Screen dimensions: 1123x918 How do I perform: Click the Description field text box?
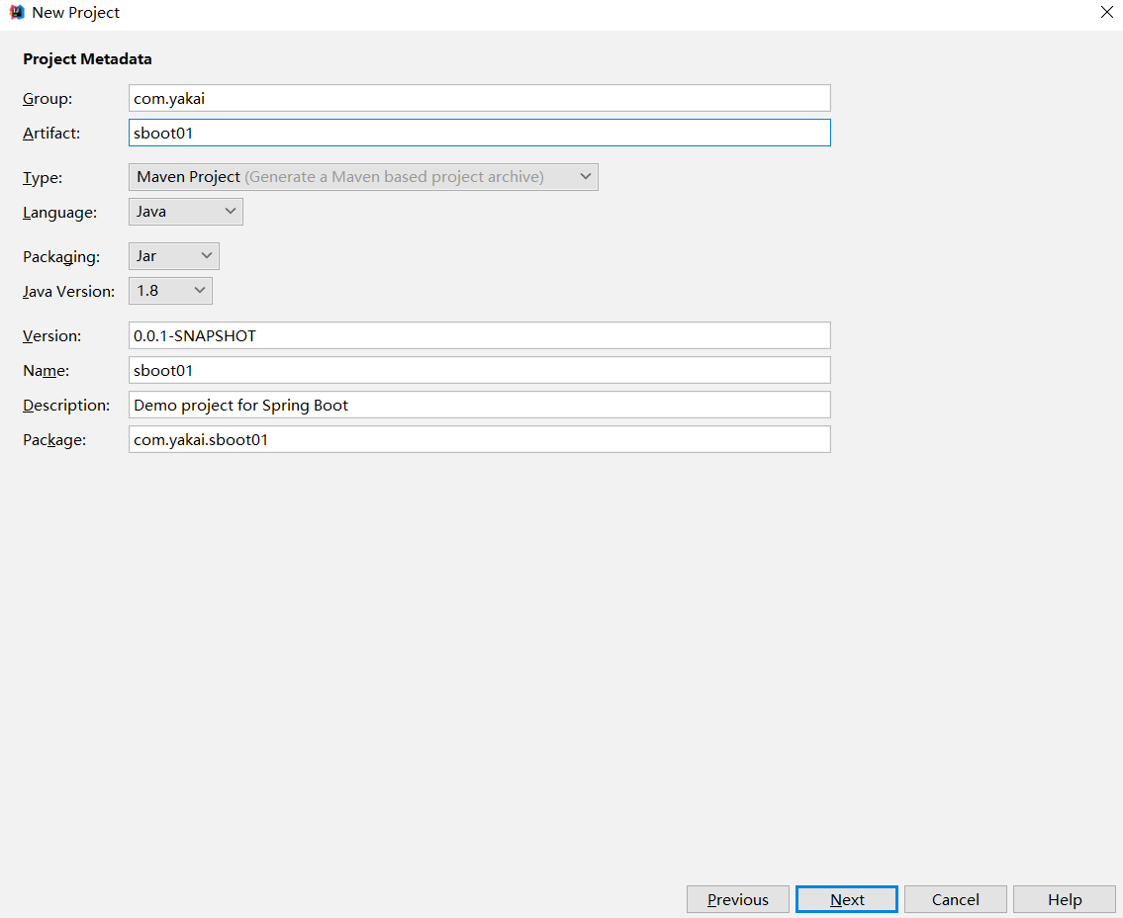click(479, 405)
